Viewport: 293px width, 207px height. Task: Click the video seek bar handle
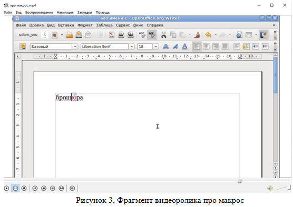click(x=239, y=181)
